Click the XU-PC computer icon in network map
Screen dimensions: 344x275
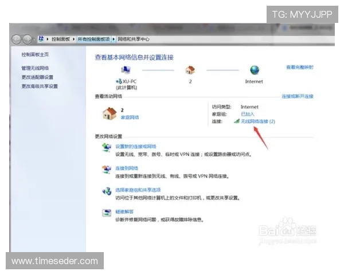pos(126,70)
